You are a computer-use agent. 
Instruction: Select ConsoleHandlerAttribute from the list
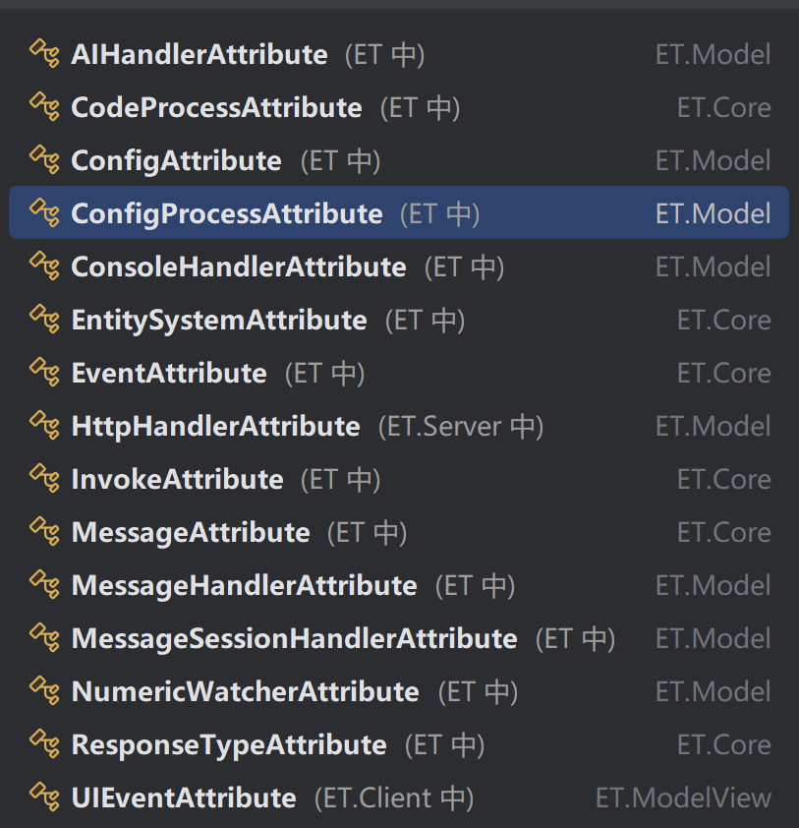(x=239, y=266)
